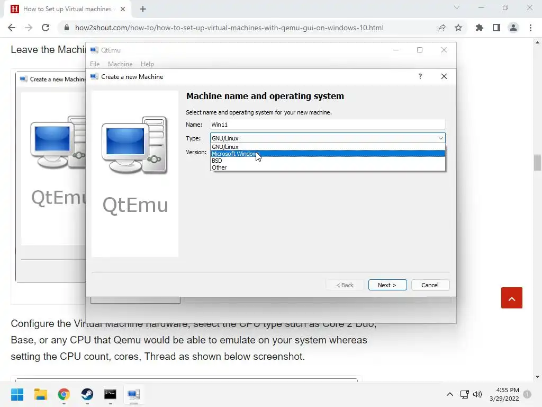Toggle Chrome side panel icon
This screenshot has width=542, height=407.
pos(496,28)
